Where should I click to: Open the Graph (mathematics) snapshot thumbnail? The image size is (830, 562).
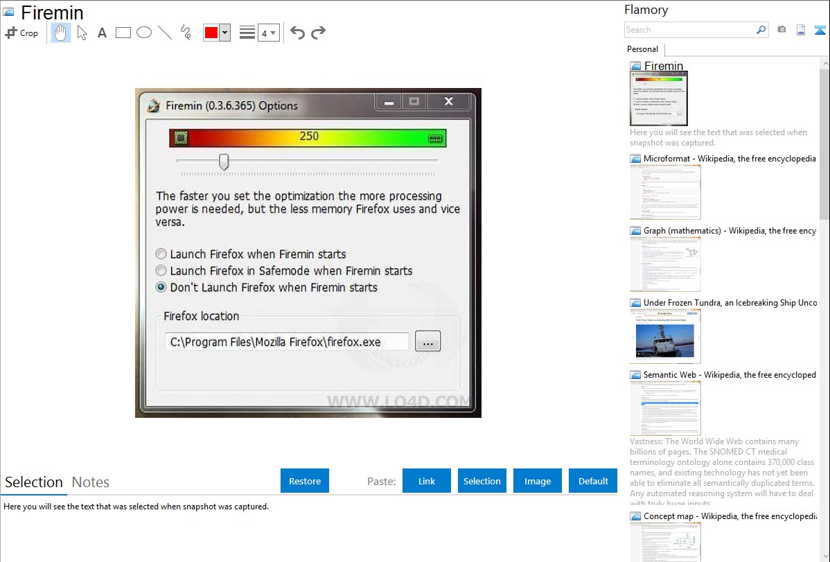(665, 264)
